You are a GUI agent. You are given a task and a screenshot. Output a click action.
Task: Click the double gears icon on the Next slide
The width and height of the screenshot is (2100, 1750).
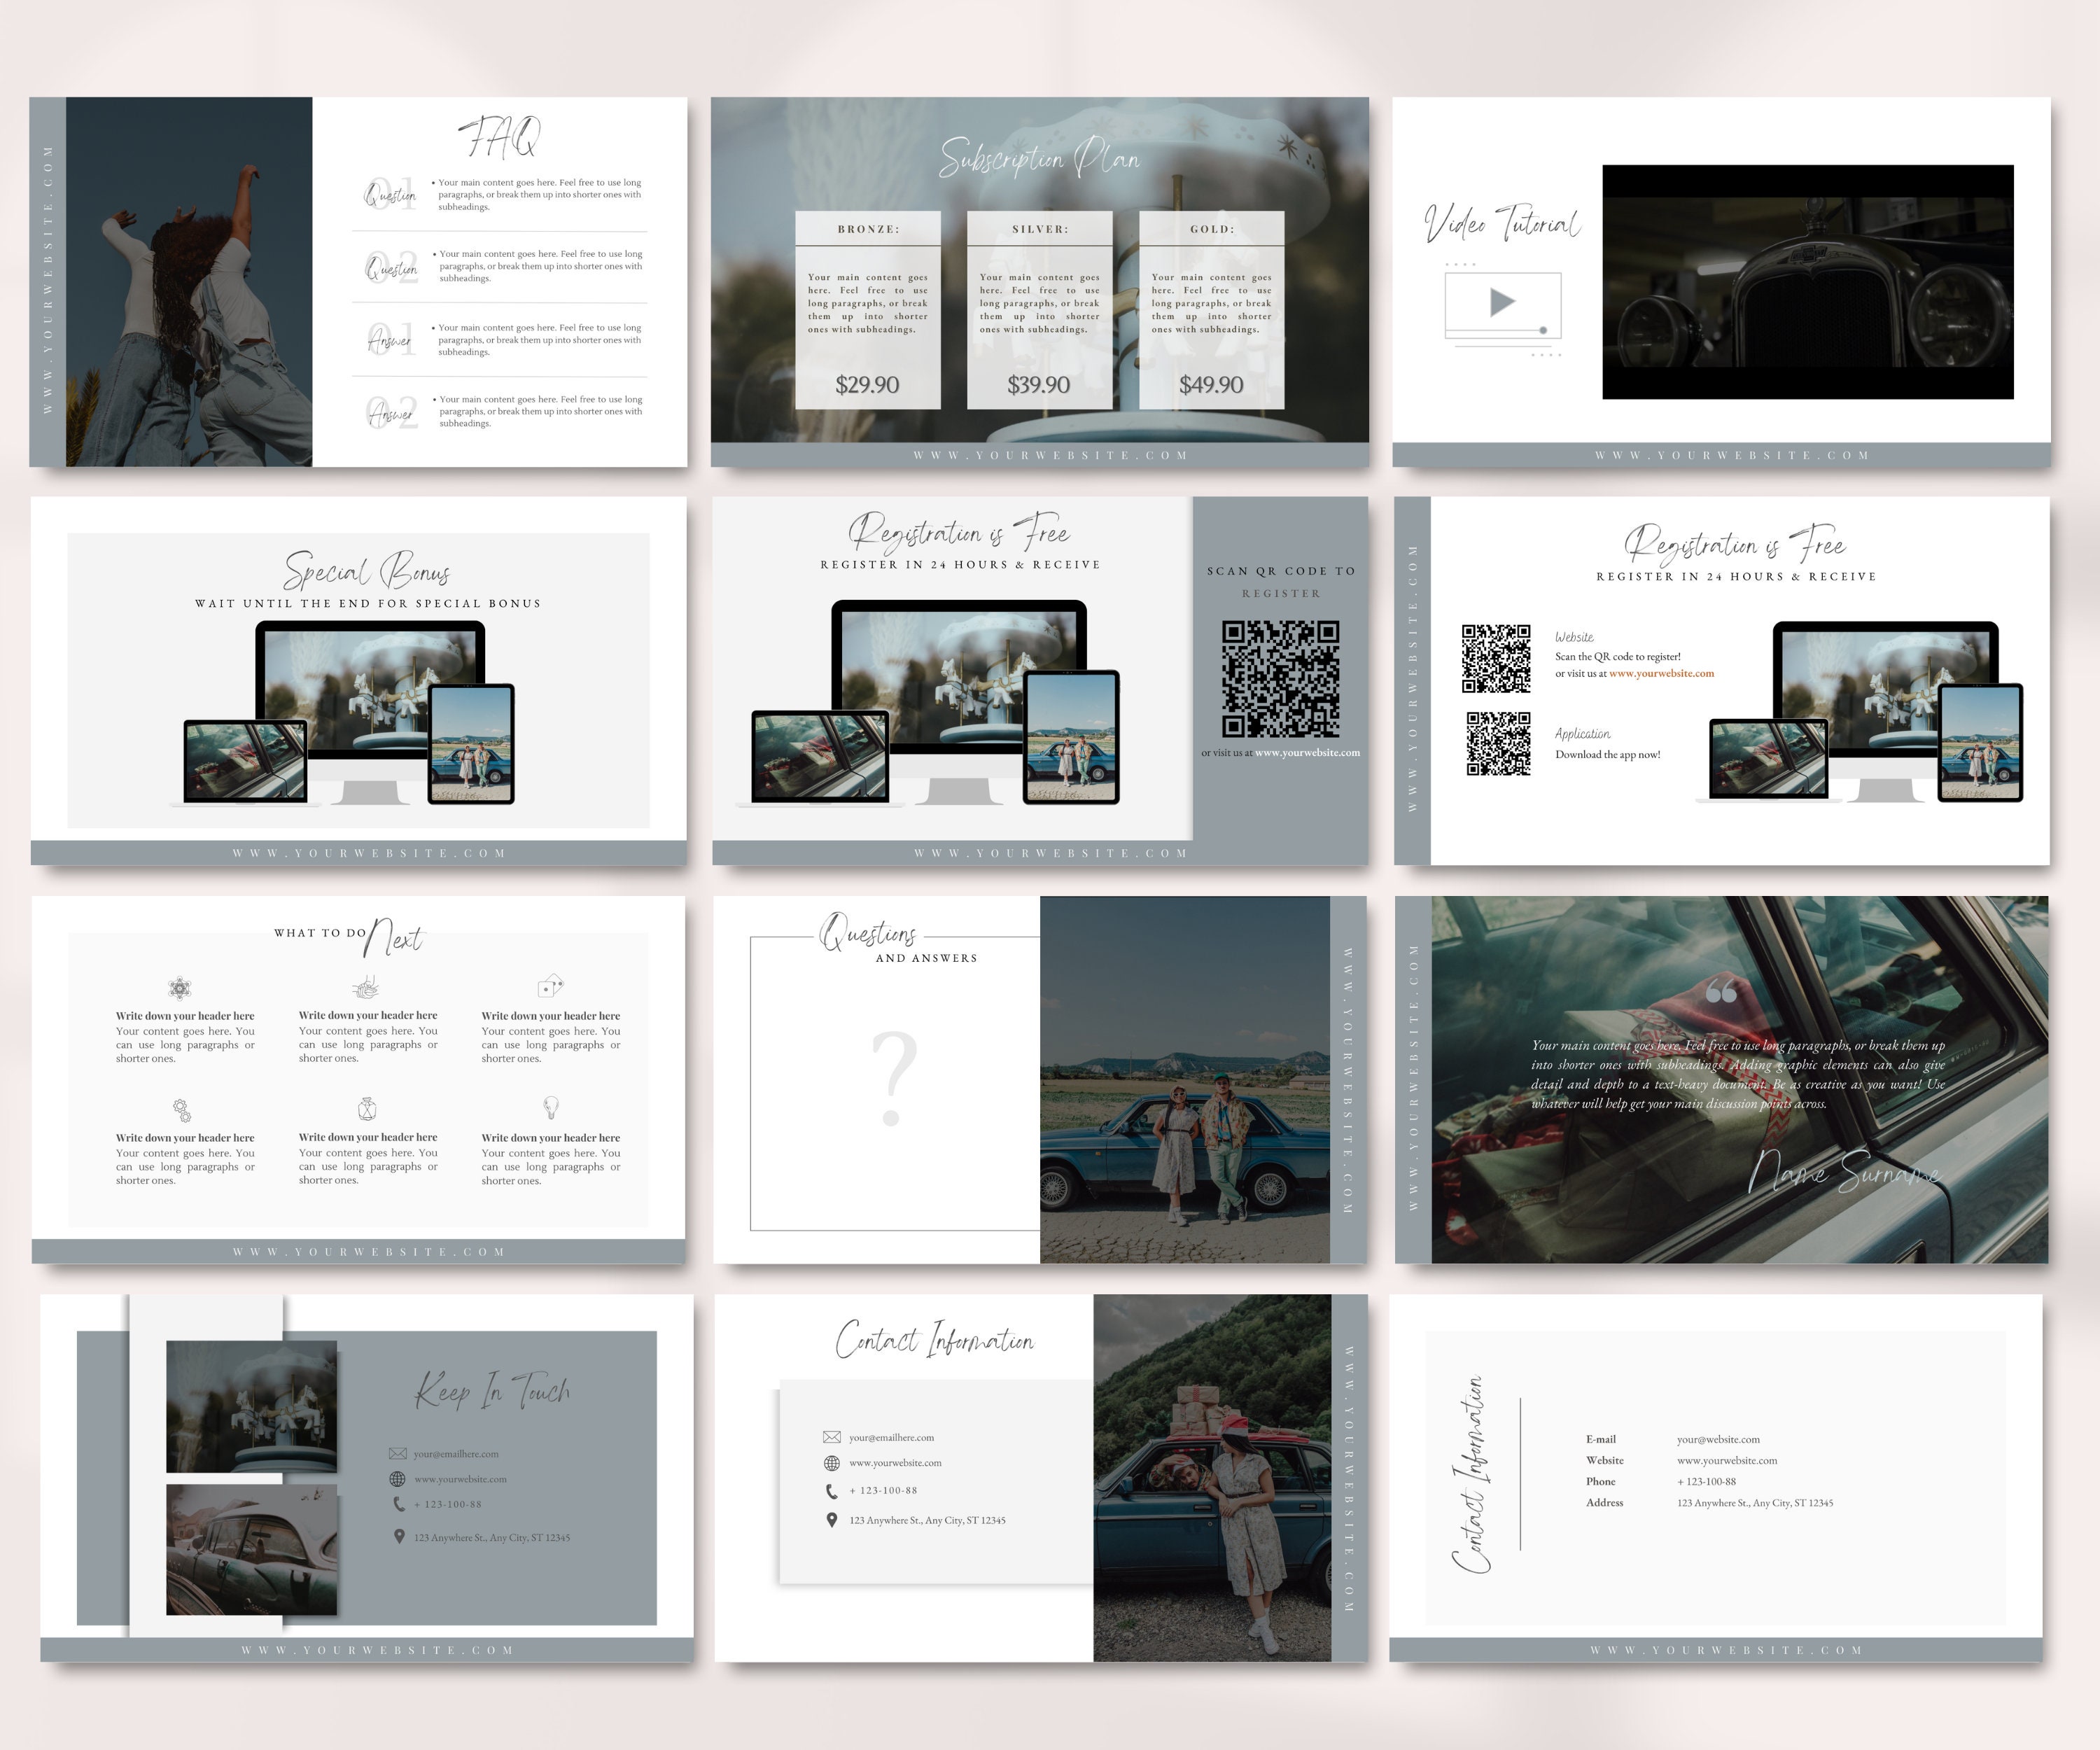182,1110
